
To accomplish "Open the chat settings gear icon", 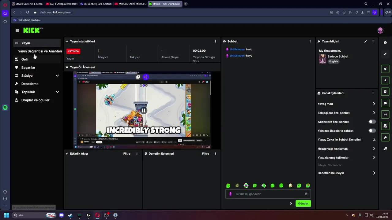I will (x=291, y=204).
